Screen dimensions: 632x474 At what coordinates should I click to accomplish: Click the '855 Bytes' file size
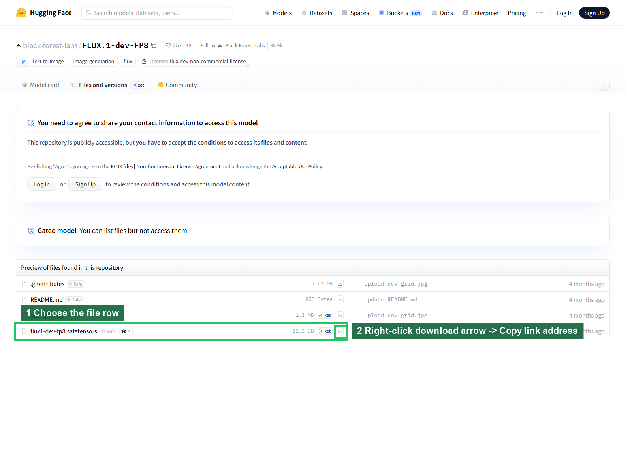319,299
